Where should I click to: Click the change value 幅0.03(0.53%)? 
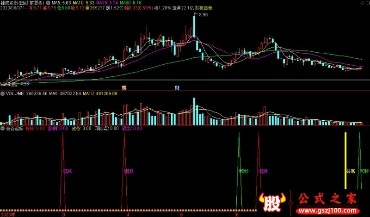[x=139, y=8]
